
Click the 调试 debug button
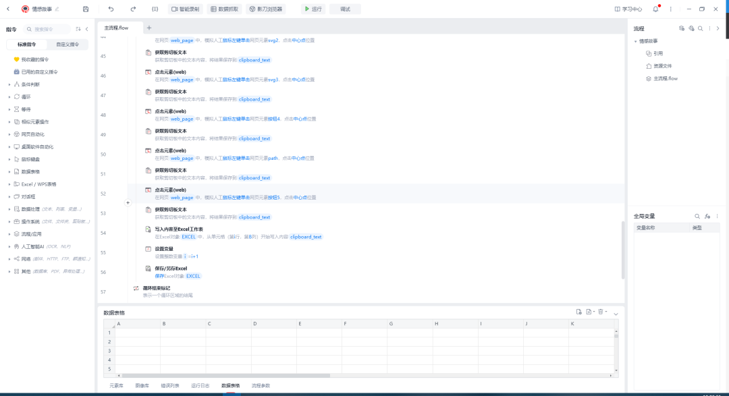345,9
